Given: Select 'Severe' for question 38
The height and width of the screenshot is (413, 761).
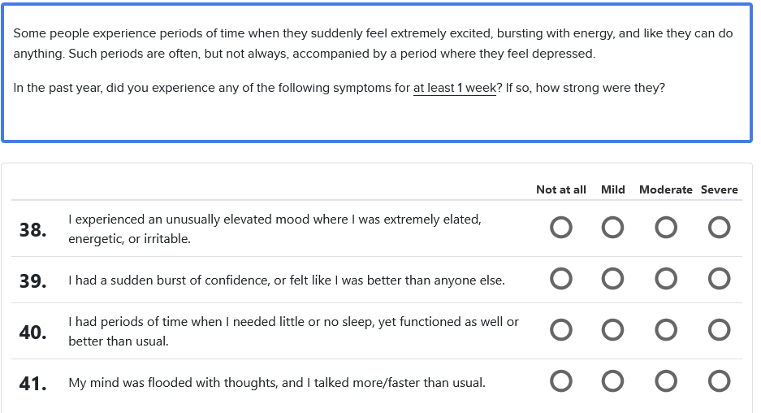Looking at the screenshot, I should pyautogui.click(x=720, y=228).
